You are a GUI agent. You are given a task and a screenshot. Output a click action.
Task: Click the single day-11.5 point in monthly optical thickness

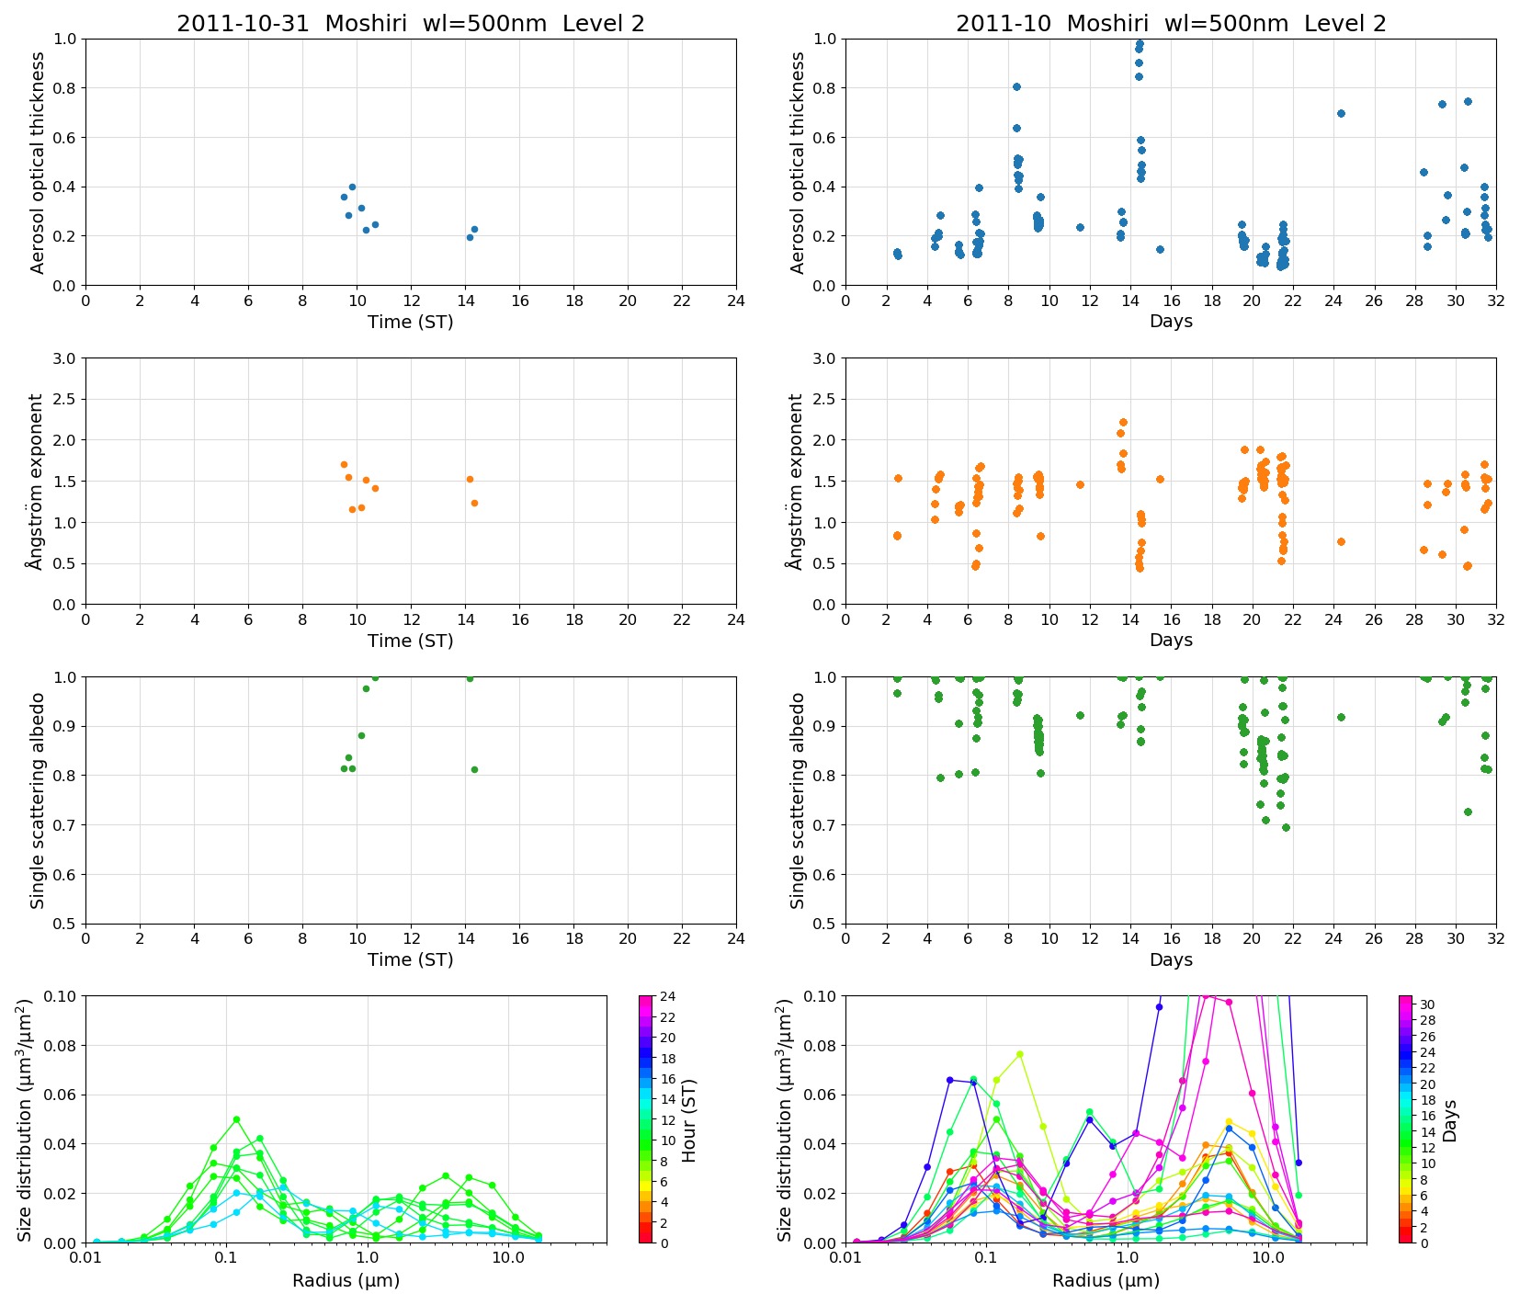click(1080, 227)
